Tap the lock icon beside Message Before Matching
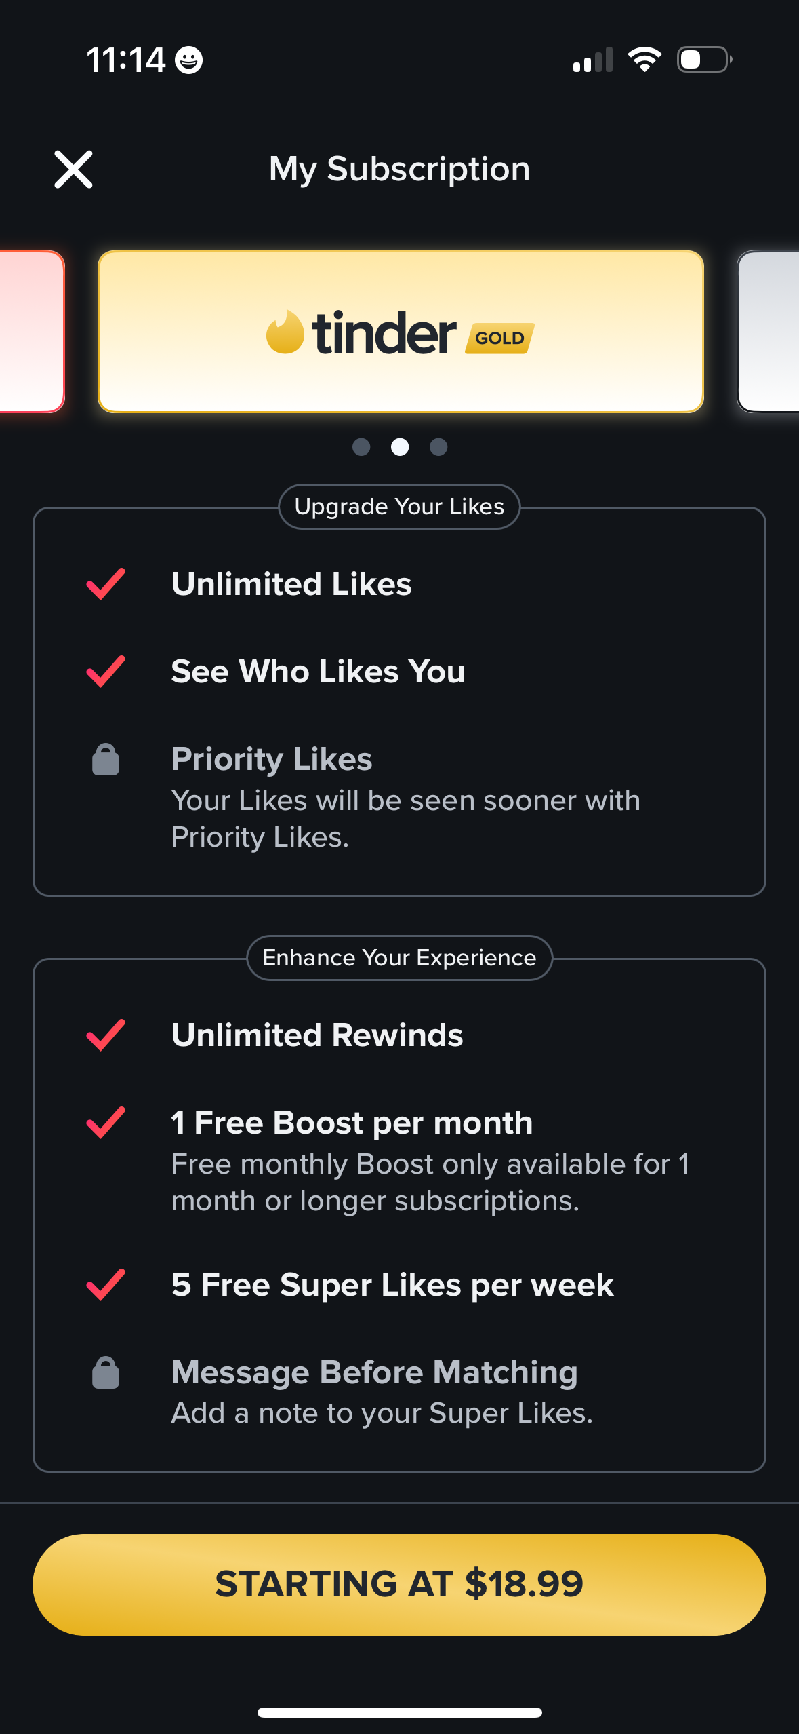799x1734 pixels. click(106, 1373)
